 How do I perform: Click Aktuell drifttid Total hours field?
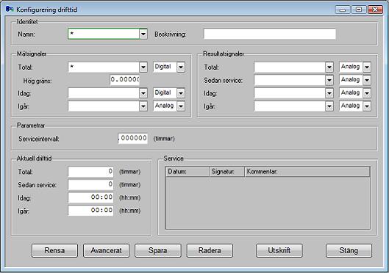tap(90, 172)
